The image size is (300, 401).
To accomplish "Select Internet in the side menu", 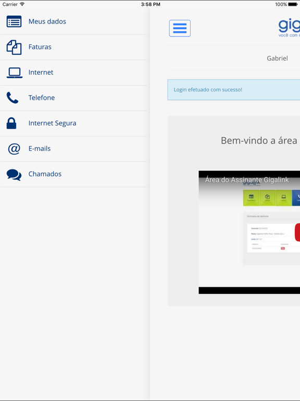I will coord(74,73).
